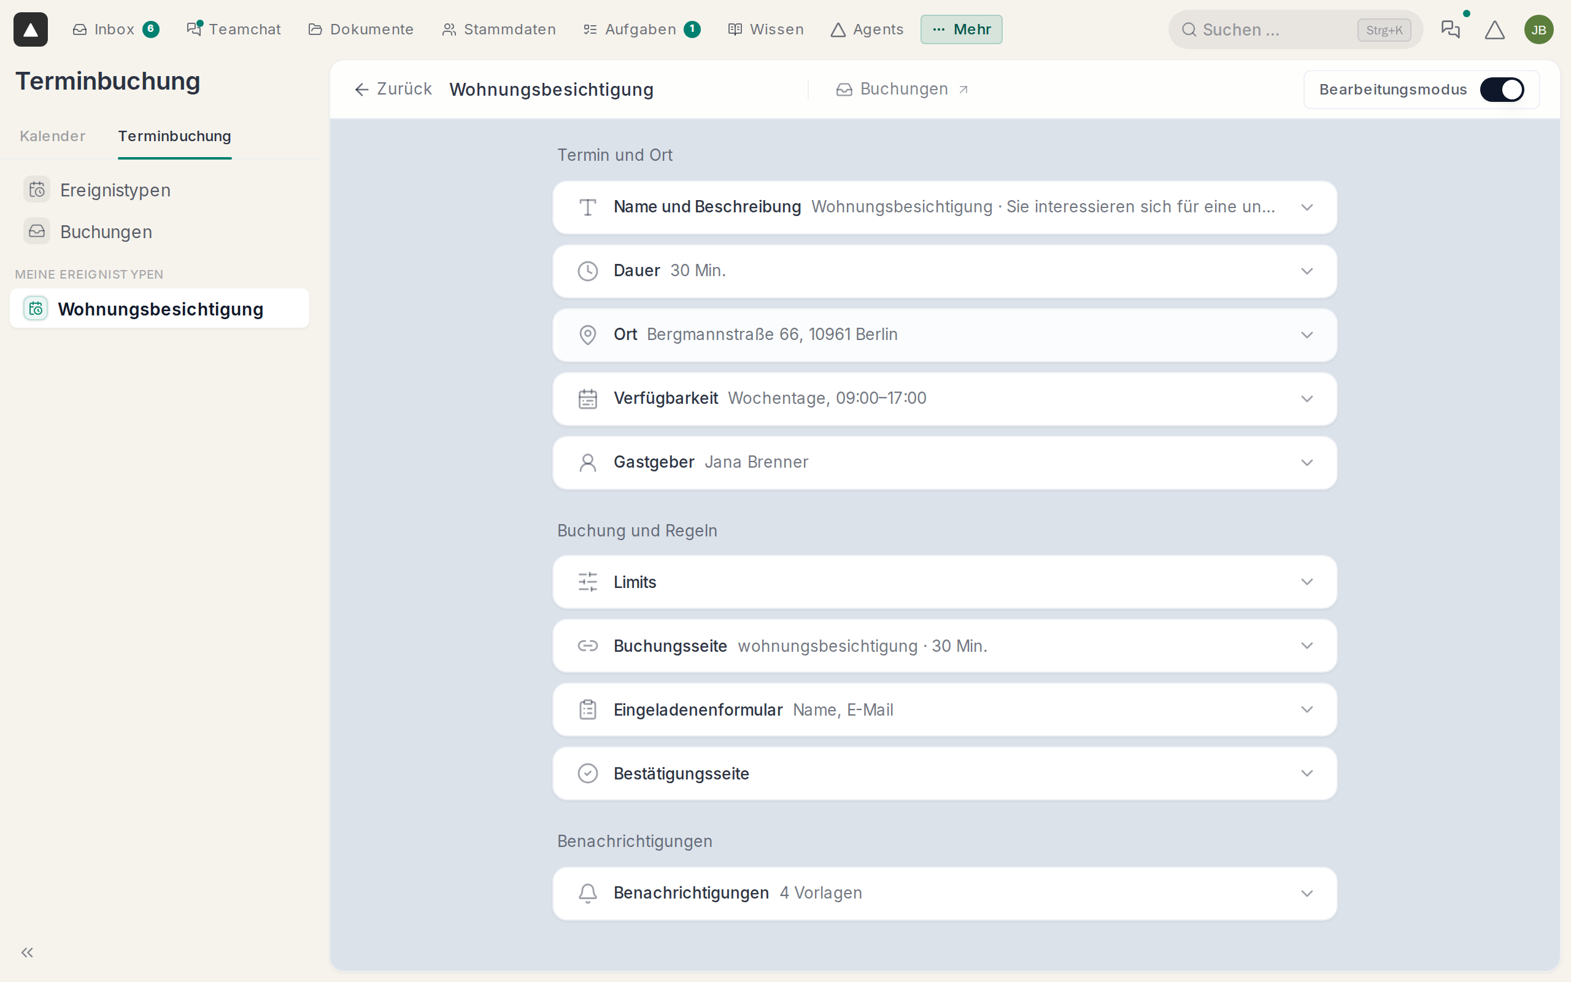Click the clipboard icon next to Eingeladenenformular
Viewport: 1571px width, 982px height.
(587, 709)
